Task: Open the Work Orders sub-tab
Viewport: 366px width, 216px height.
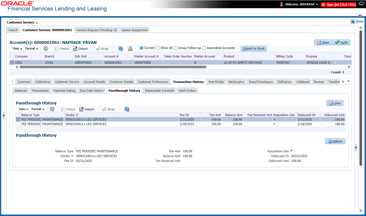Action: tap(187, 91)
